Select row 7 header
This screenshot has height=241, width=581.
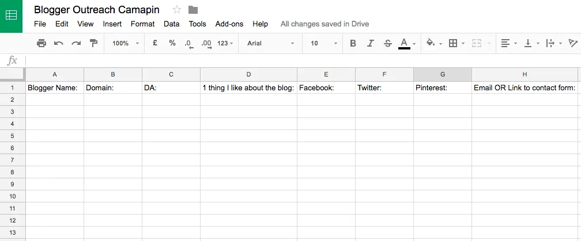pyautogui.click(x=13, y=160)
